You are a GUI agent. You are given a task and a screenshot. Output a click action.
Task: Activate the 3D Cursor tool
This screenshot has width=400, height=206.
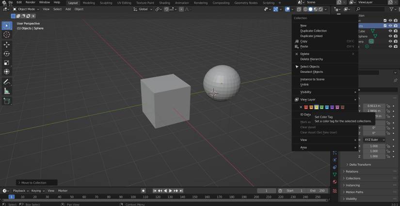coord(7,35)
